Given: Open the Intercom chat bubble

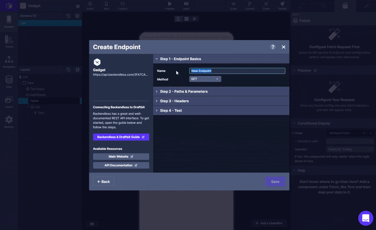Looking at the screenshot, I should click(x=365, y=218).
